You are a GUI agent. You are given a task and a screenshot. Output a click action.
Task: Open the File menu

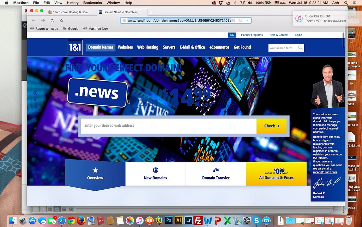click(x=36, y=3)
